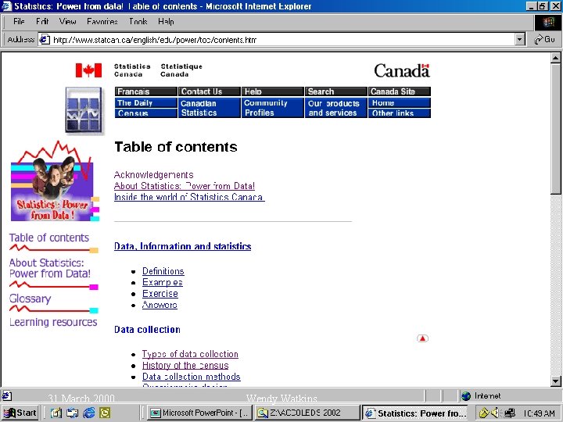The height and width of the screenshot is (422, 563).
Task: Click Statistics: Power from Data taskbar button
Action: pyautogui.click(x=416, y=413)
